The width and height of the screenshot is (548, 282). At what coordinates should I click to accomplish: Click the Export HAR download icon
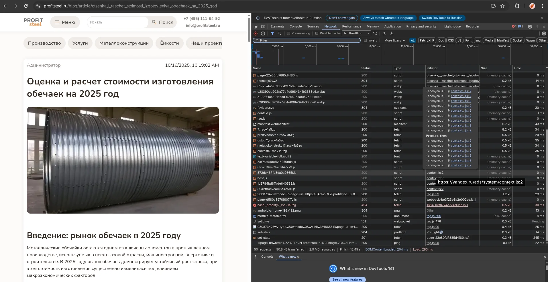392,33
